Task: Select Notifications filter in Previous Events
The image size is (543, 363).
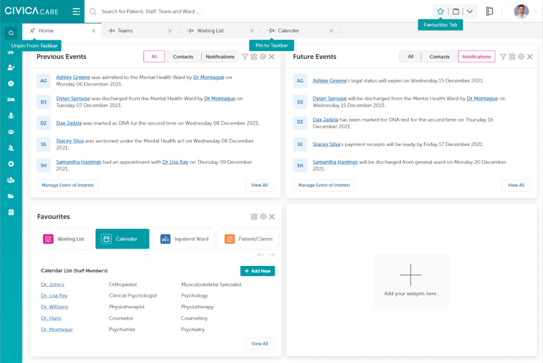Action: click(x=220, y=57)
